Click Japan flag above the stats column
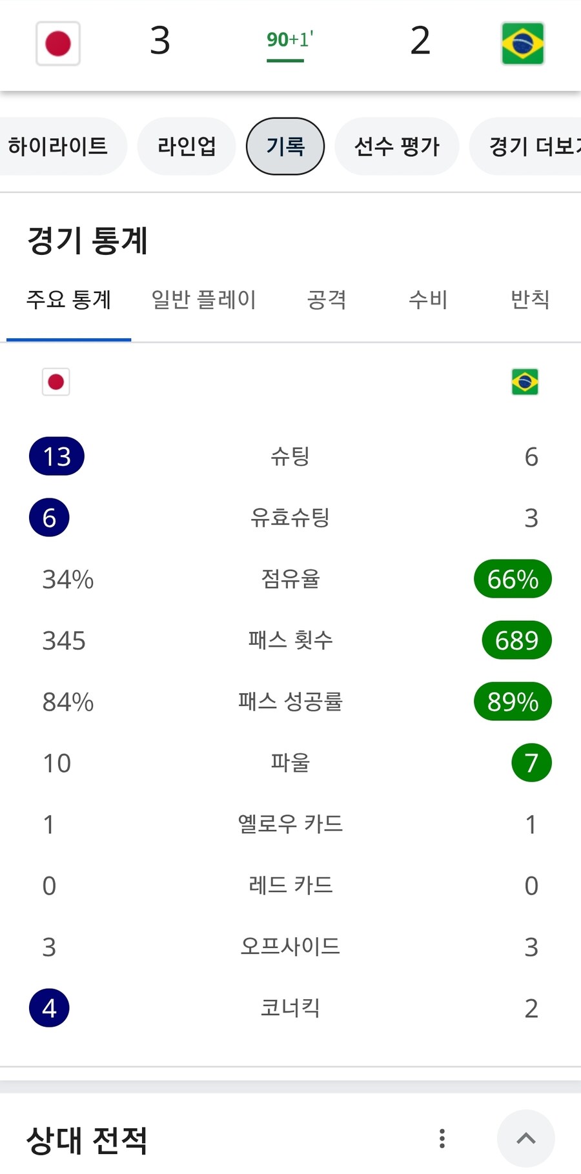The image size is (581, 1174). point(56,382)
